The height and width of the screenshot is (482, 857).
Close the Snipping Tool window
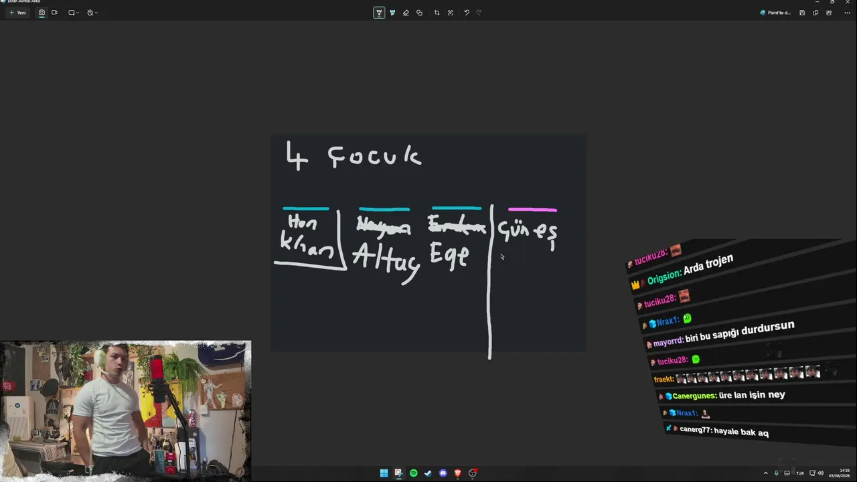tap(848, 2)
